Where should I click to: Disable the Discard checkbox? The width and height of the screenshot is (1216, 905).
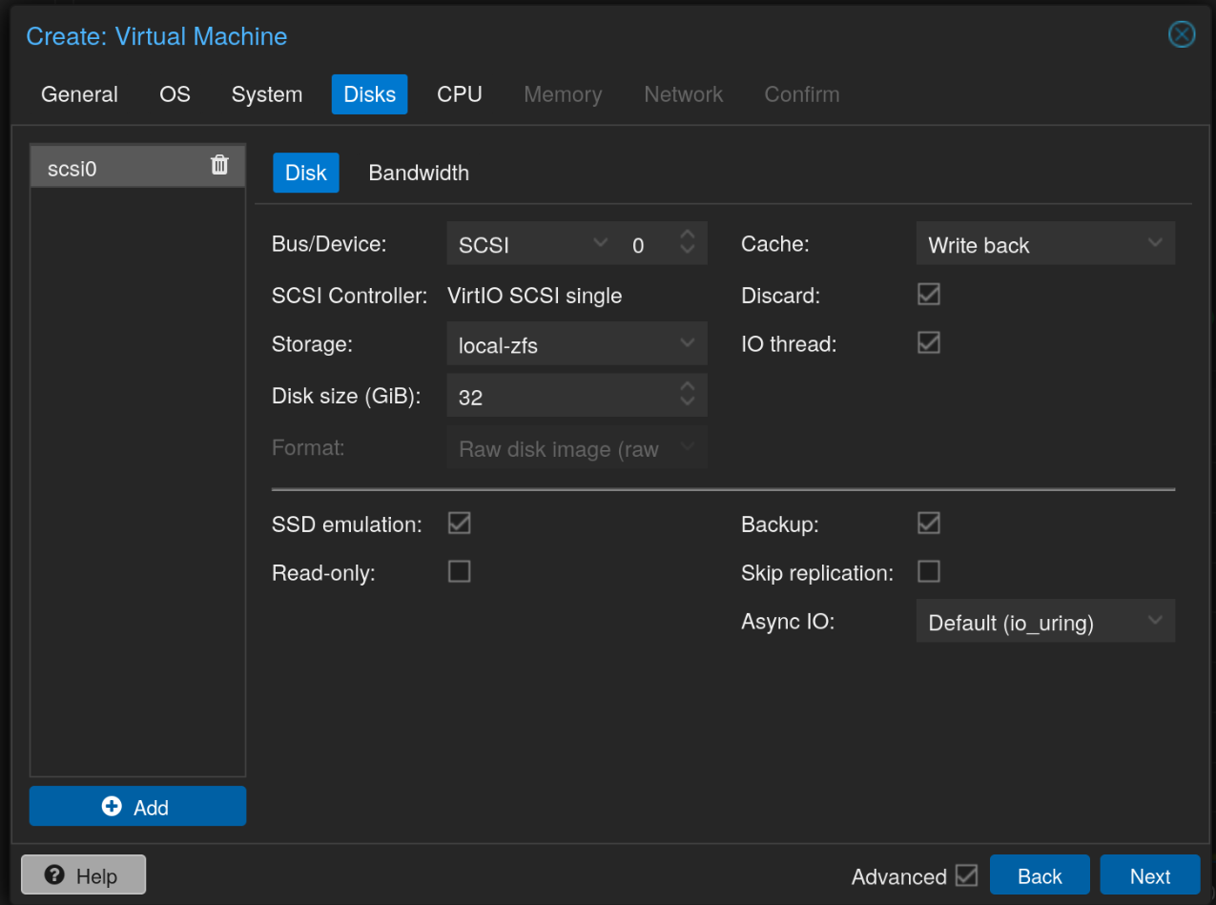[928, 294]
